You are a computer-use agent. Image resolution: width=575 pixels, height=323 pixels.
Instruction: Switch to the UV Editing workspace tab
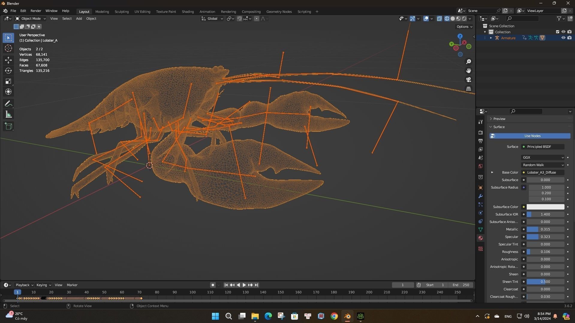[142, 12]
